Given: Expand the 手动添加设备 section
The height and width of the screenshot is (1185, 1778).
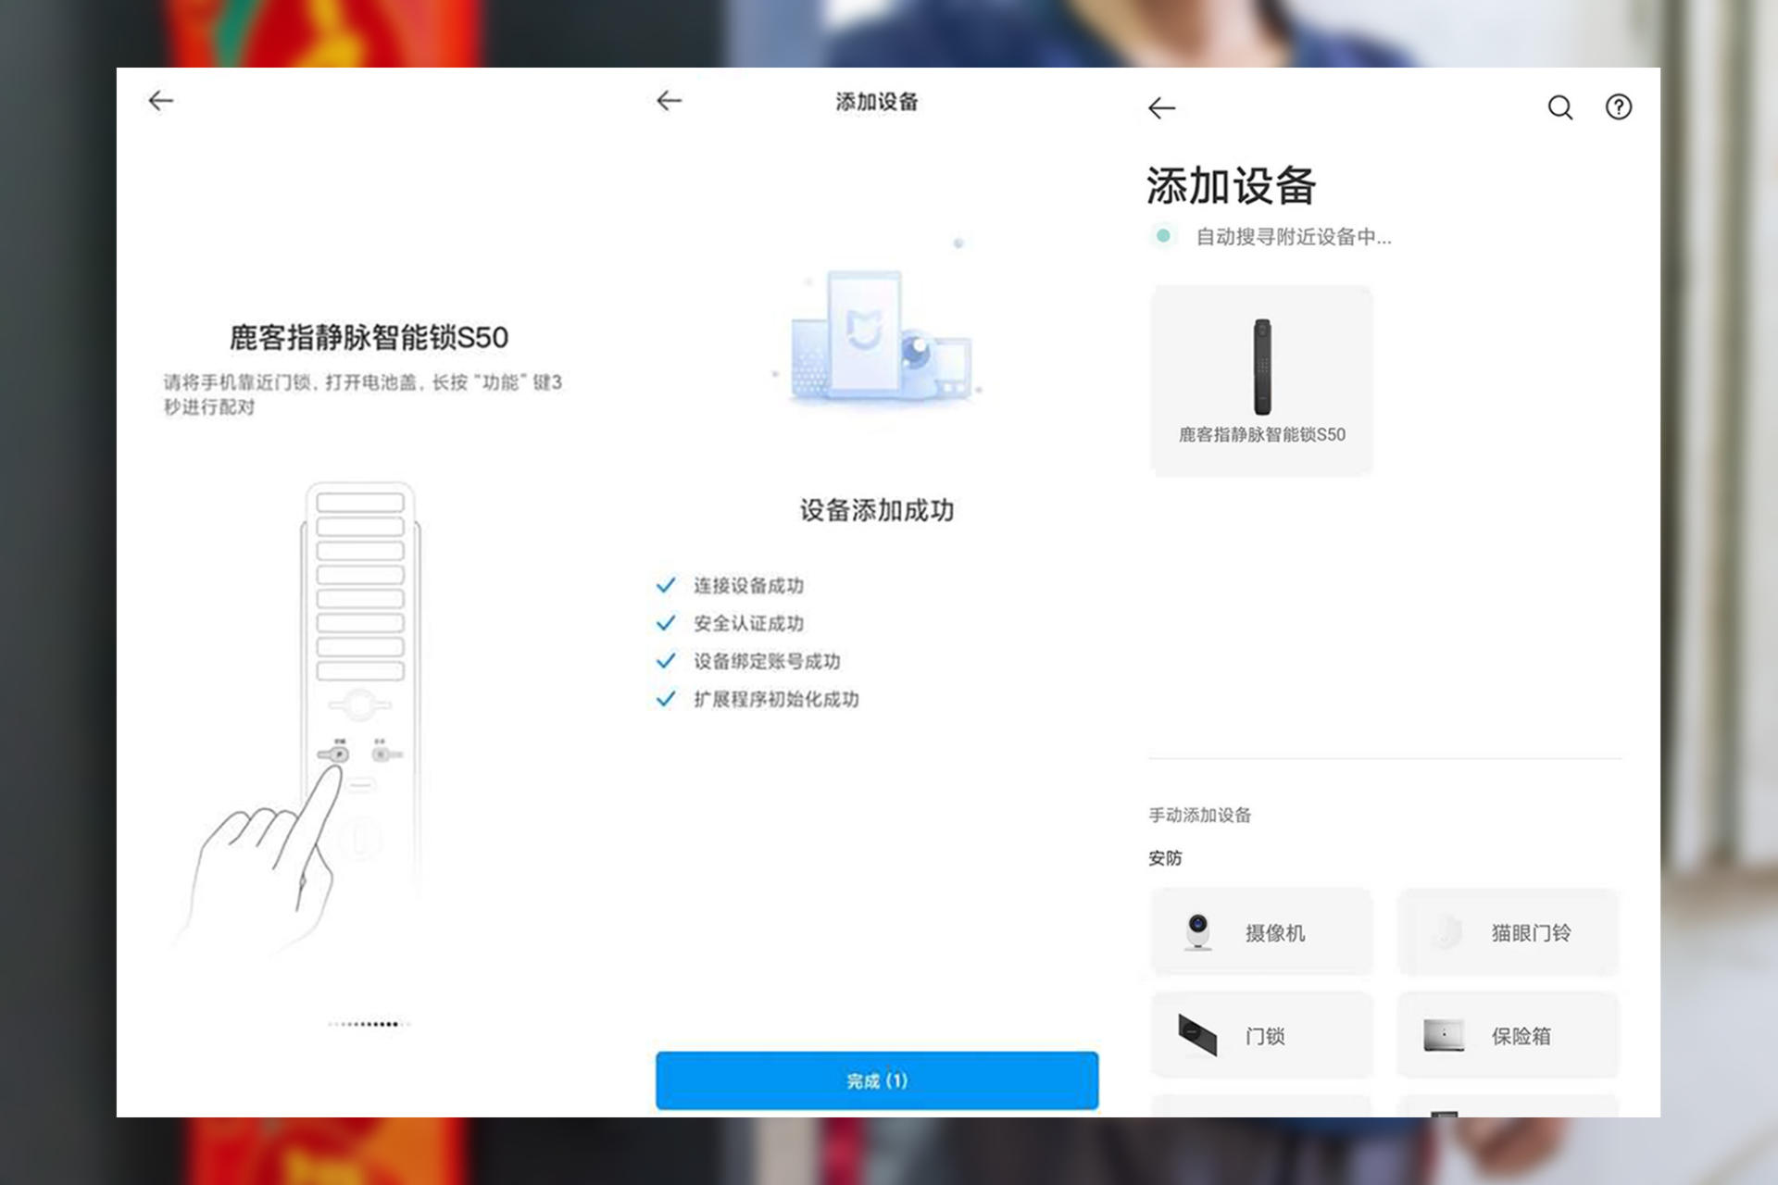Looking at the screenshot, I should 1202,816.
